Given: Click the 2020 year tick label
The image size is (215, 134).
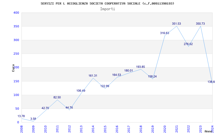Looking at the screenshot, I should (x=165, y=129).
